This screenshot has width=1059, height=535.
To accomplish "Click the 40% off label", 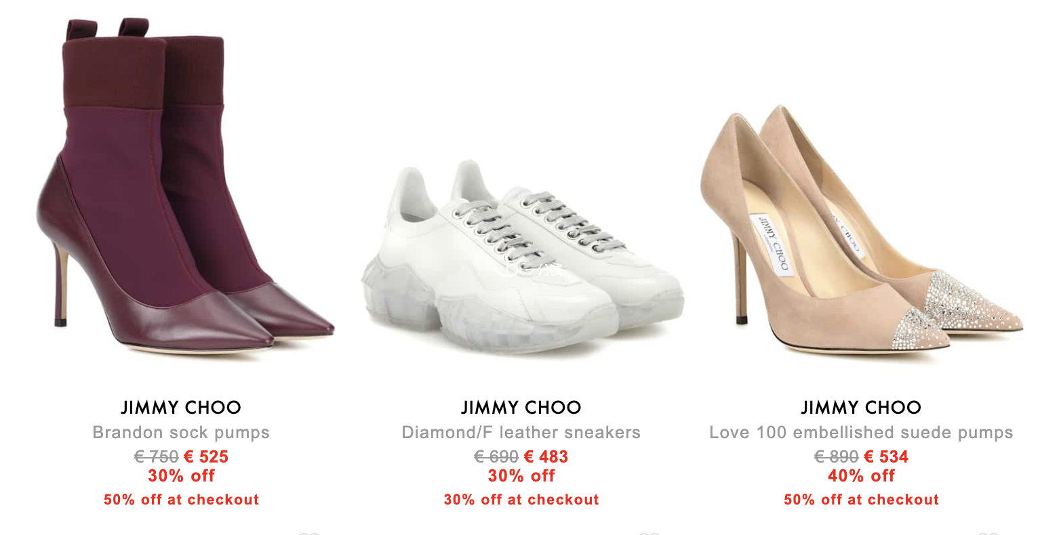I will pyautogui.click(x=861, y=476).
